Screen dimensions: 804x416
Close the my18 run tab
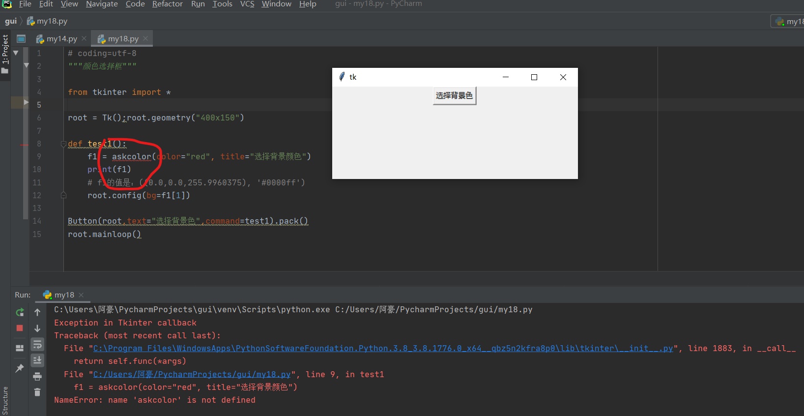click(82, 295)
